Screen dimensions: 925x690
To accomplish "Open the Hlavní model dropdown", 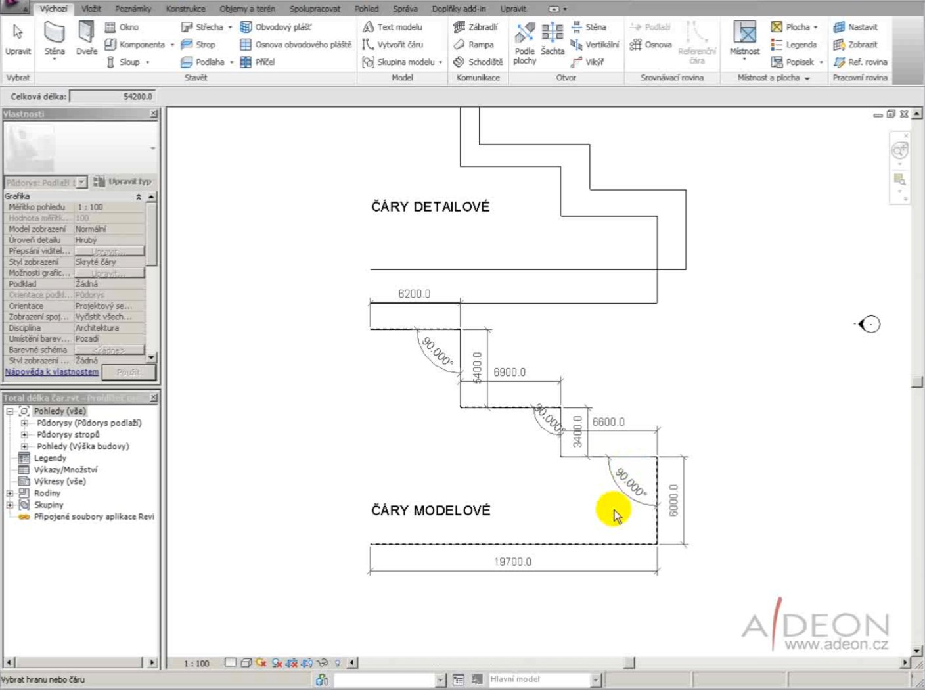I will pos(596,679).
